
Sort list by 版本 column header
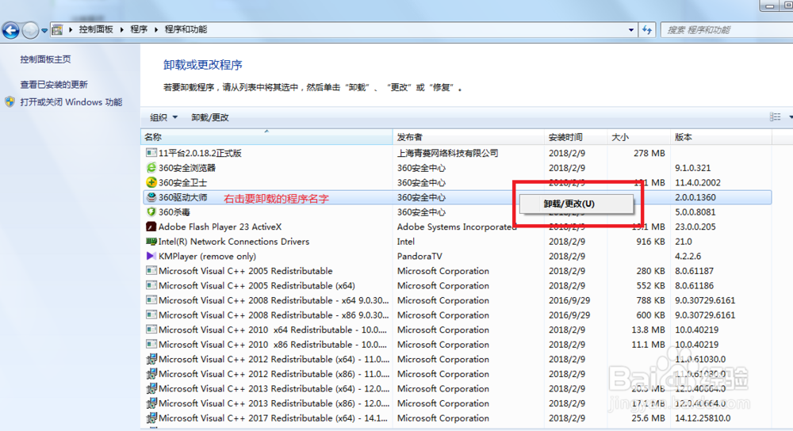pos(721,137)
